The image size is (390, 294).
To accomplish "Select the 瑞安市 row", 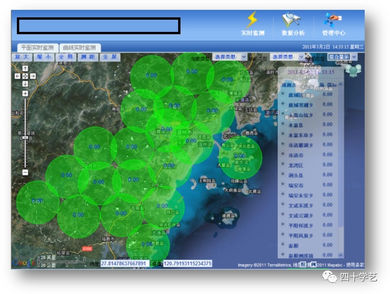I will pyautogui.click(x=308, y=185).
